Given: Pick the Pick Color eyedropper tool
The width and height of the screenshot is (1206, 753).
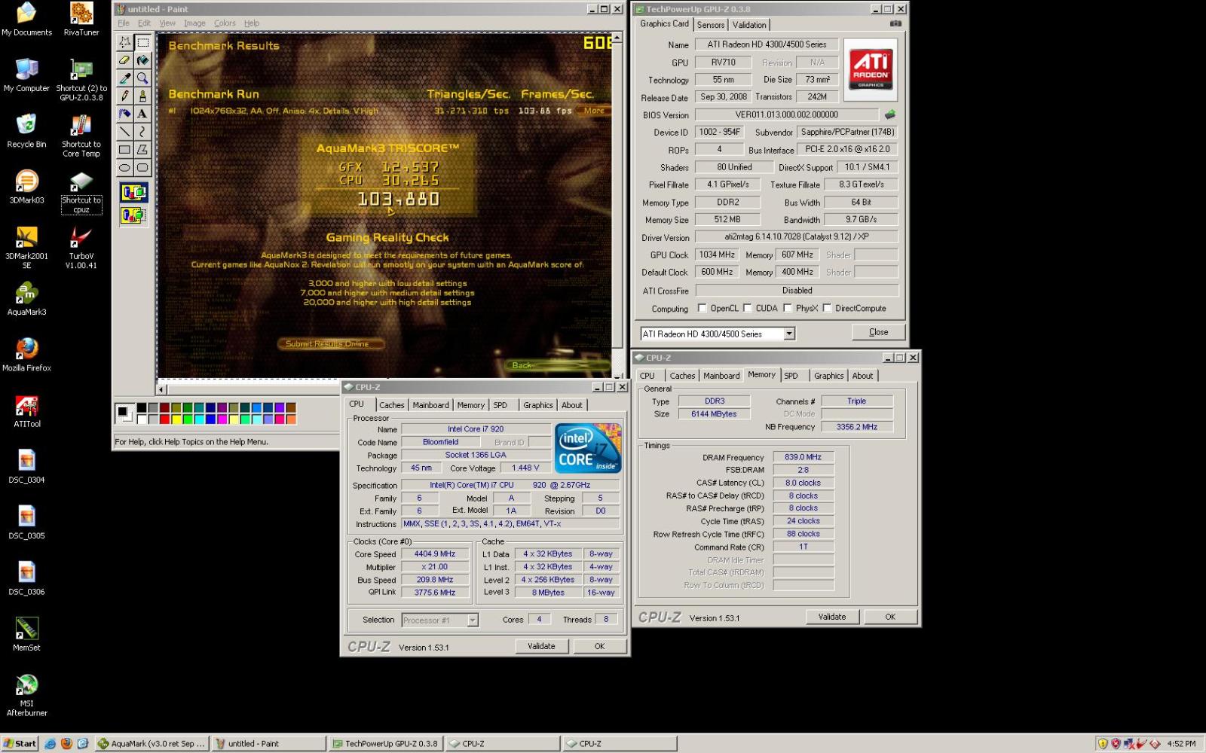Looking at the screenshot, I should coord(124,78).
